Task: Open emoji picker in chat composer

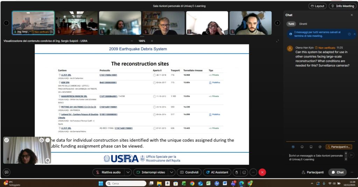Action: point(302,147)
